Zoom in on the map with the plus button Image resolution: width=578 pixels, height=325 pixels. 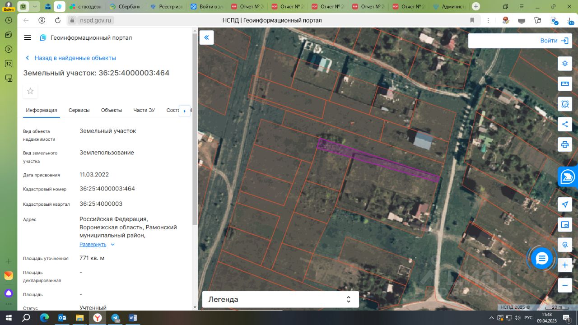point(564,265)
